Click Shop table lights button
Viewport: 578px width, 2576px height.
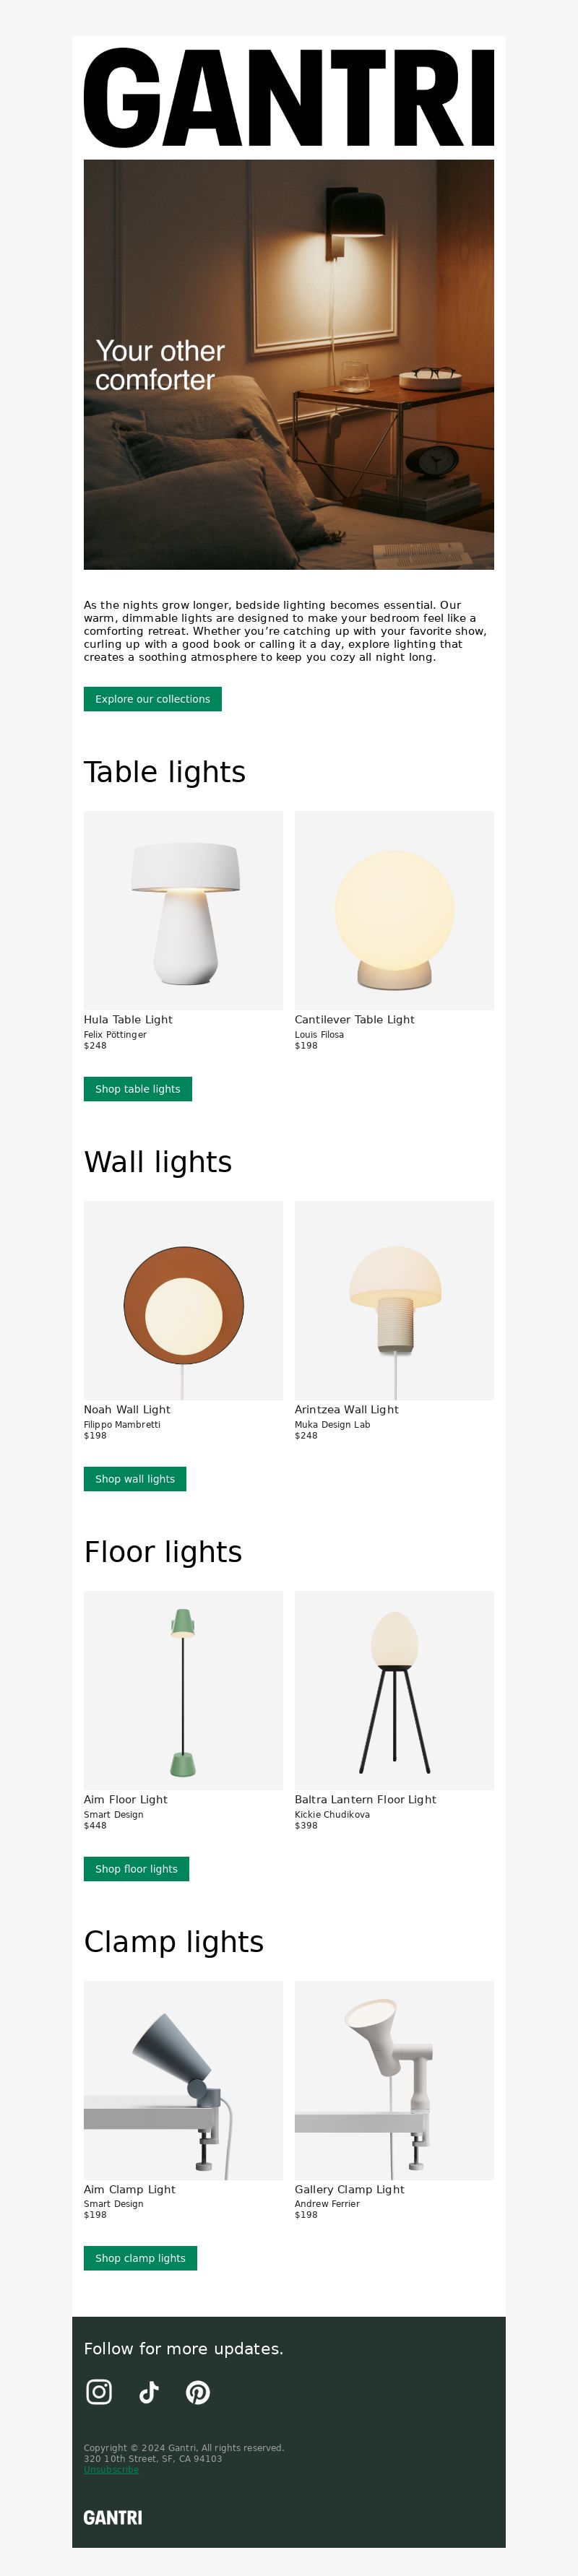click(x=138, y=1089)
